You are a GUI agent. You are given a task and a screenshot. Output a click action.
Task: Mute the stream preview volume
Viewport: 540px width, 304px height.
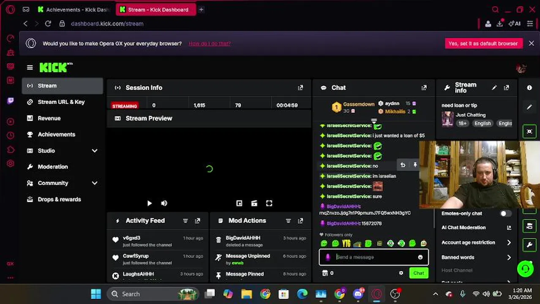tap(164, 204)
